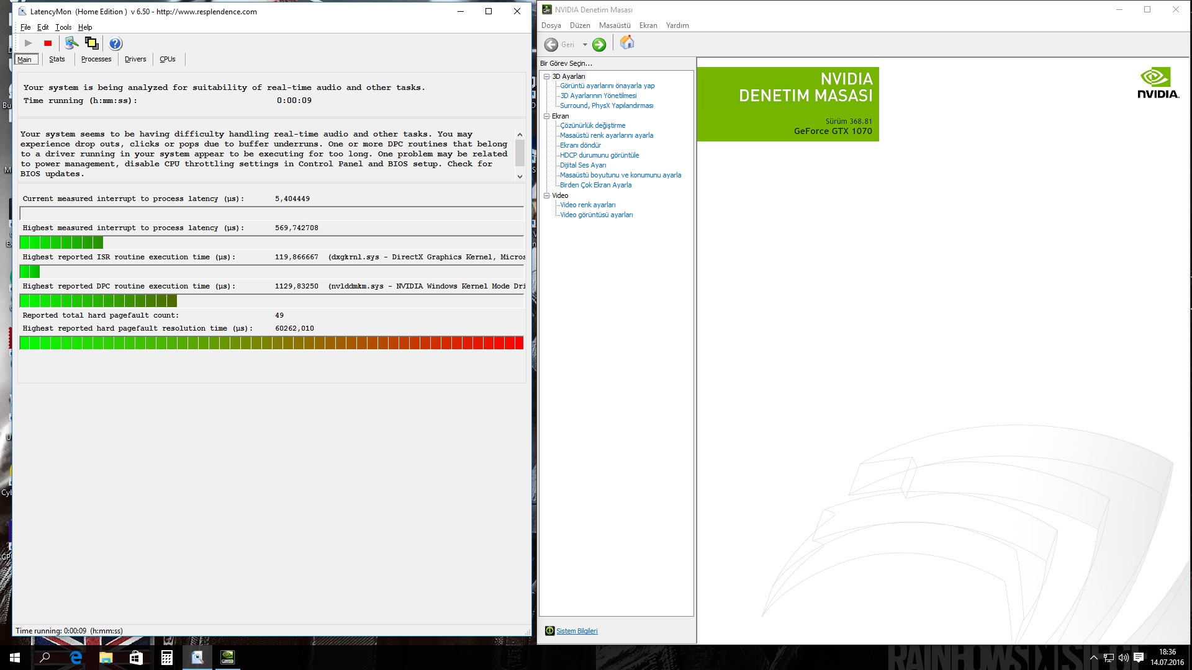This screenshot has width=1192, height=670.
Task: Click the ISR routine execution time bar
Action: (x=272, y=272)
